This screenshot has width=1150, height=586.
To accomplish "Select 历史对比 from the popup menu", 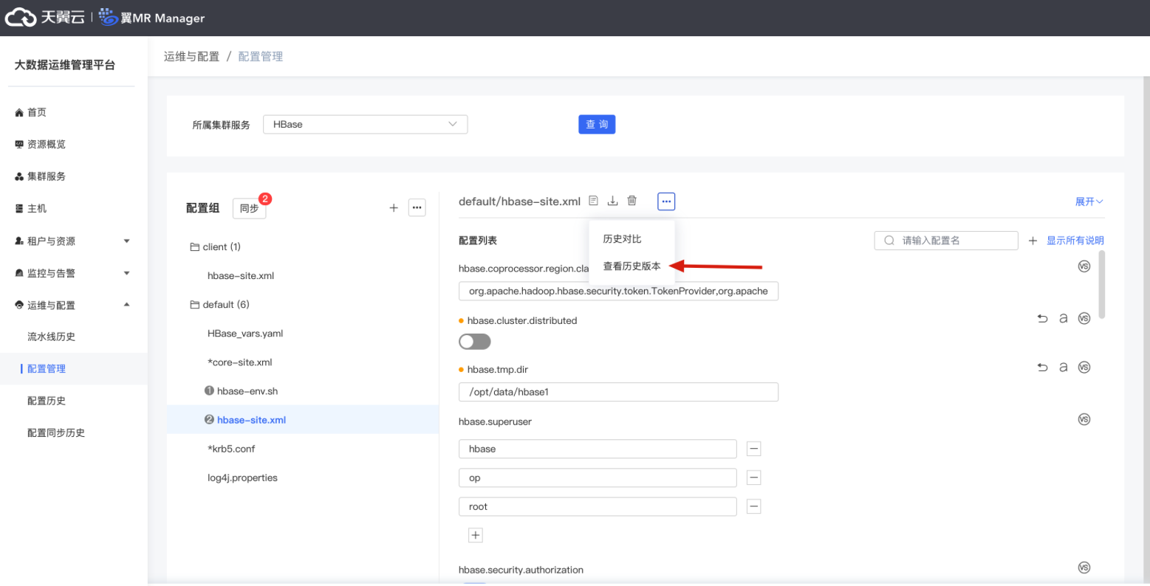I will pos(622,239).
